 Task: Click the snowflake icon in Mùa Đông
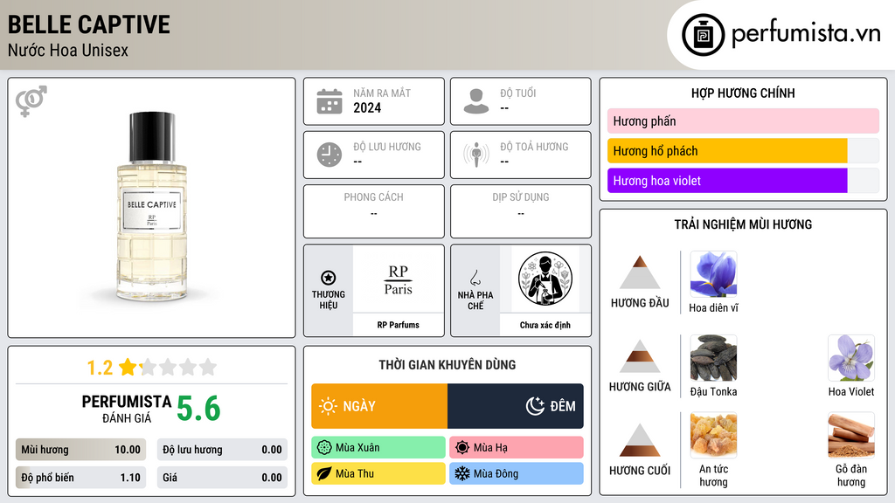pos(462,473)
